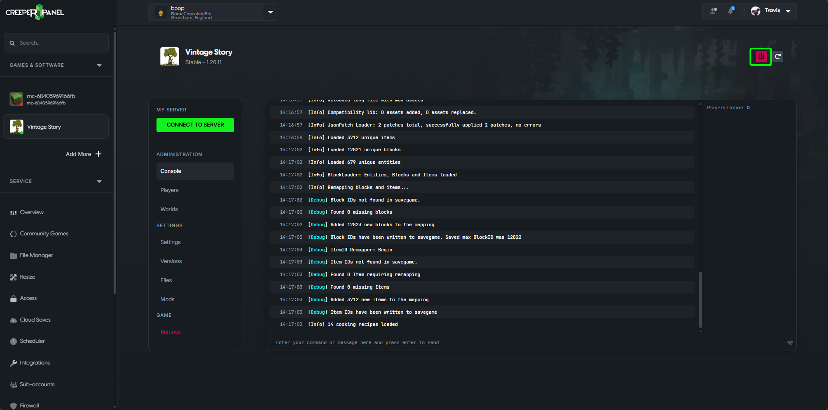Viewport: 828px width, 410px height.
Task: Click Connect to Server button
Action: pyautogui.click(x=195, y=125)
